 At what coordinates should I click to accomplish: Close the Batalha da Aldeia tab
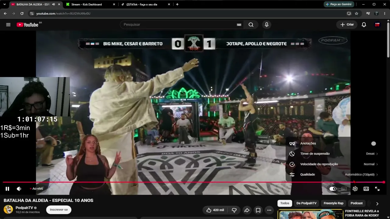point(59,4)
